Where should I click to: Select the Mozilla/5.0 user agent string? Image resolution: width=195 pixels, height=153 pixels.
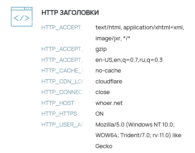tap(135, 125)
